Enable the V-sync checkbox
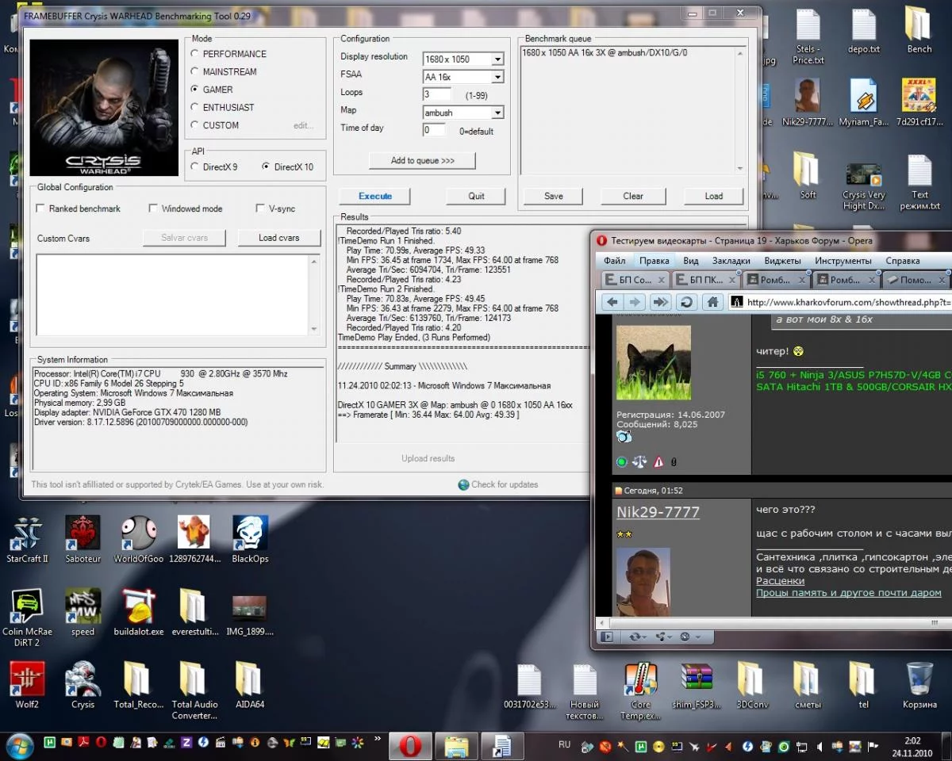 (x=260, y=208)
